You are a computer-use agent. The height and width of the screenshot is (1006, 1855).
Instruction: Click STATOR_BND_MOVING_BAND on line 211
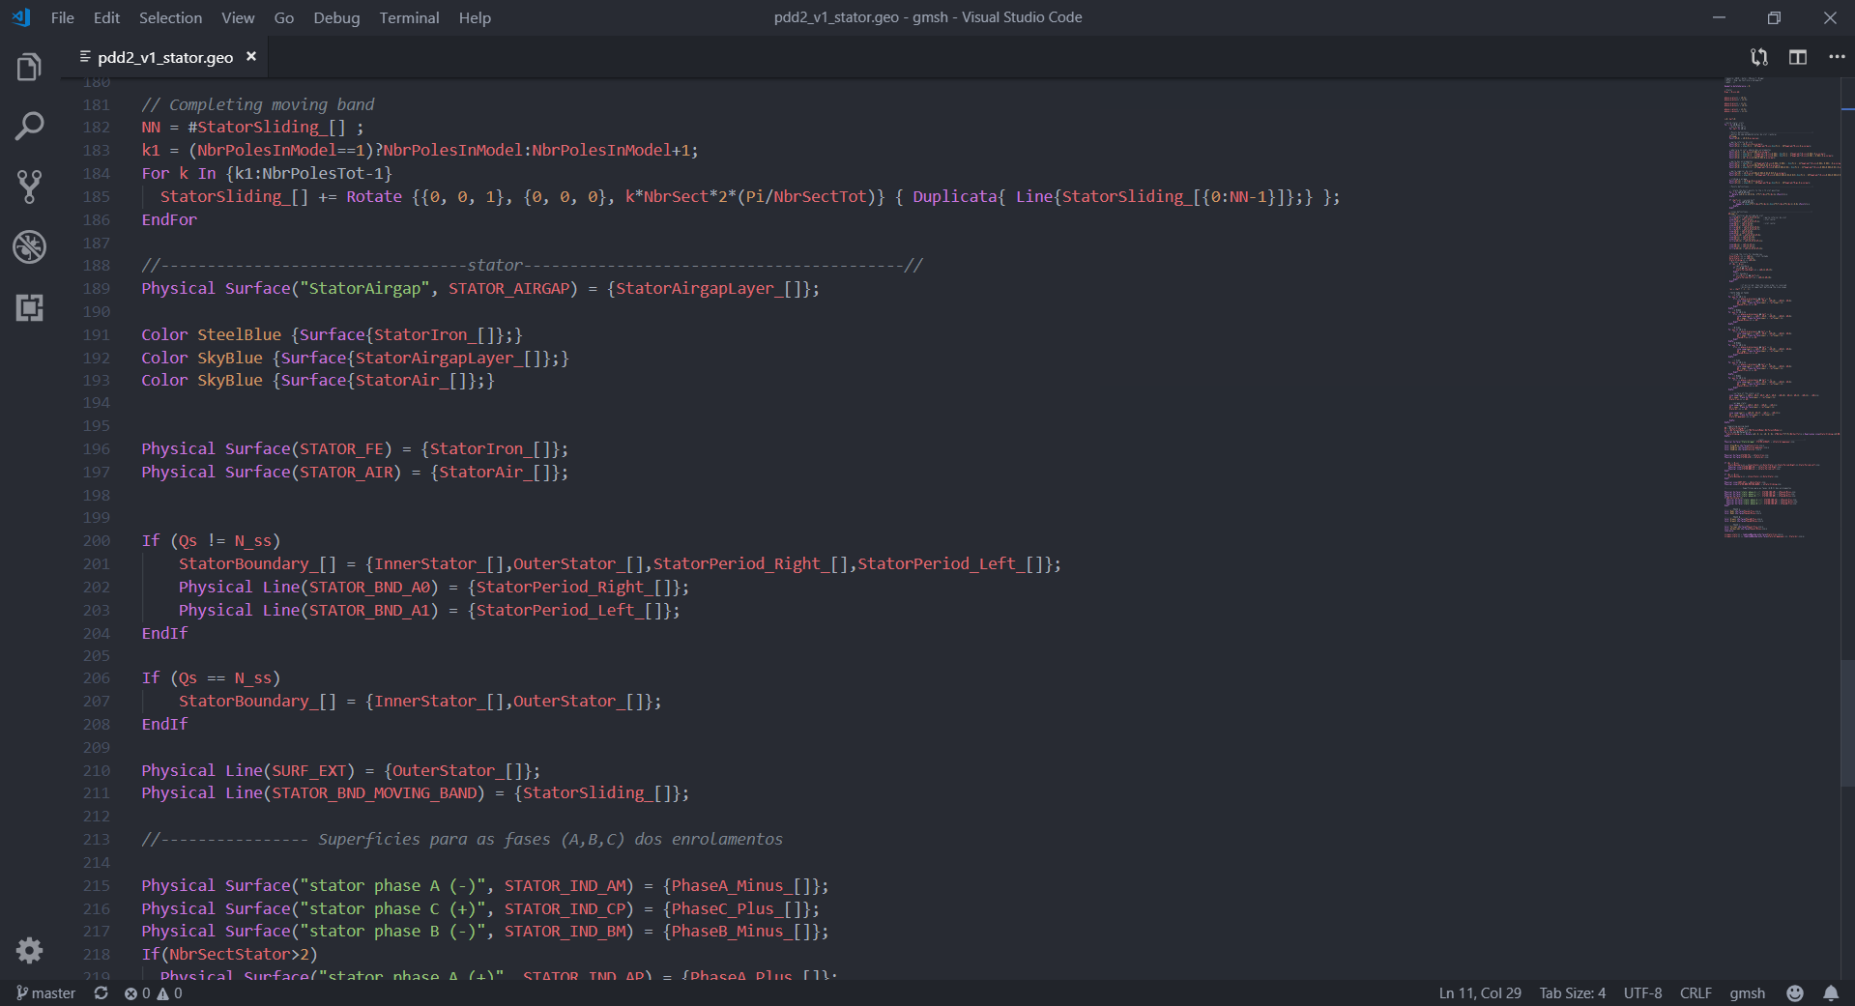pos(375,792)
